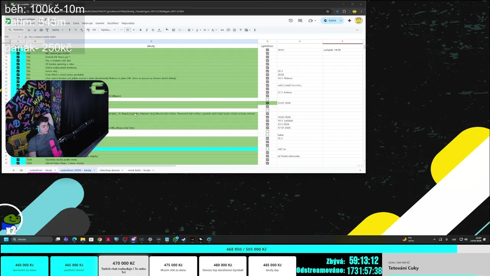Toggle unchecked splněno checkbox next to váží se

pos(267,149)
